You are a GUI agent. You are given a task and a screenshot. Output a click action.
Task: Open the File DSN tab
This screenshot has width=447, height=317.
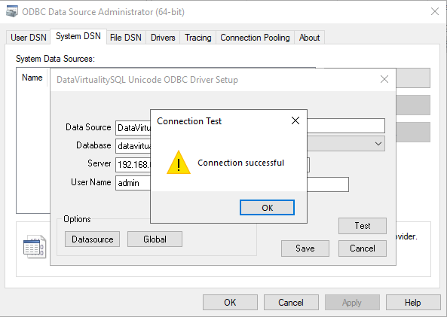click(x=125, y=38)
